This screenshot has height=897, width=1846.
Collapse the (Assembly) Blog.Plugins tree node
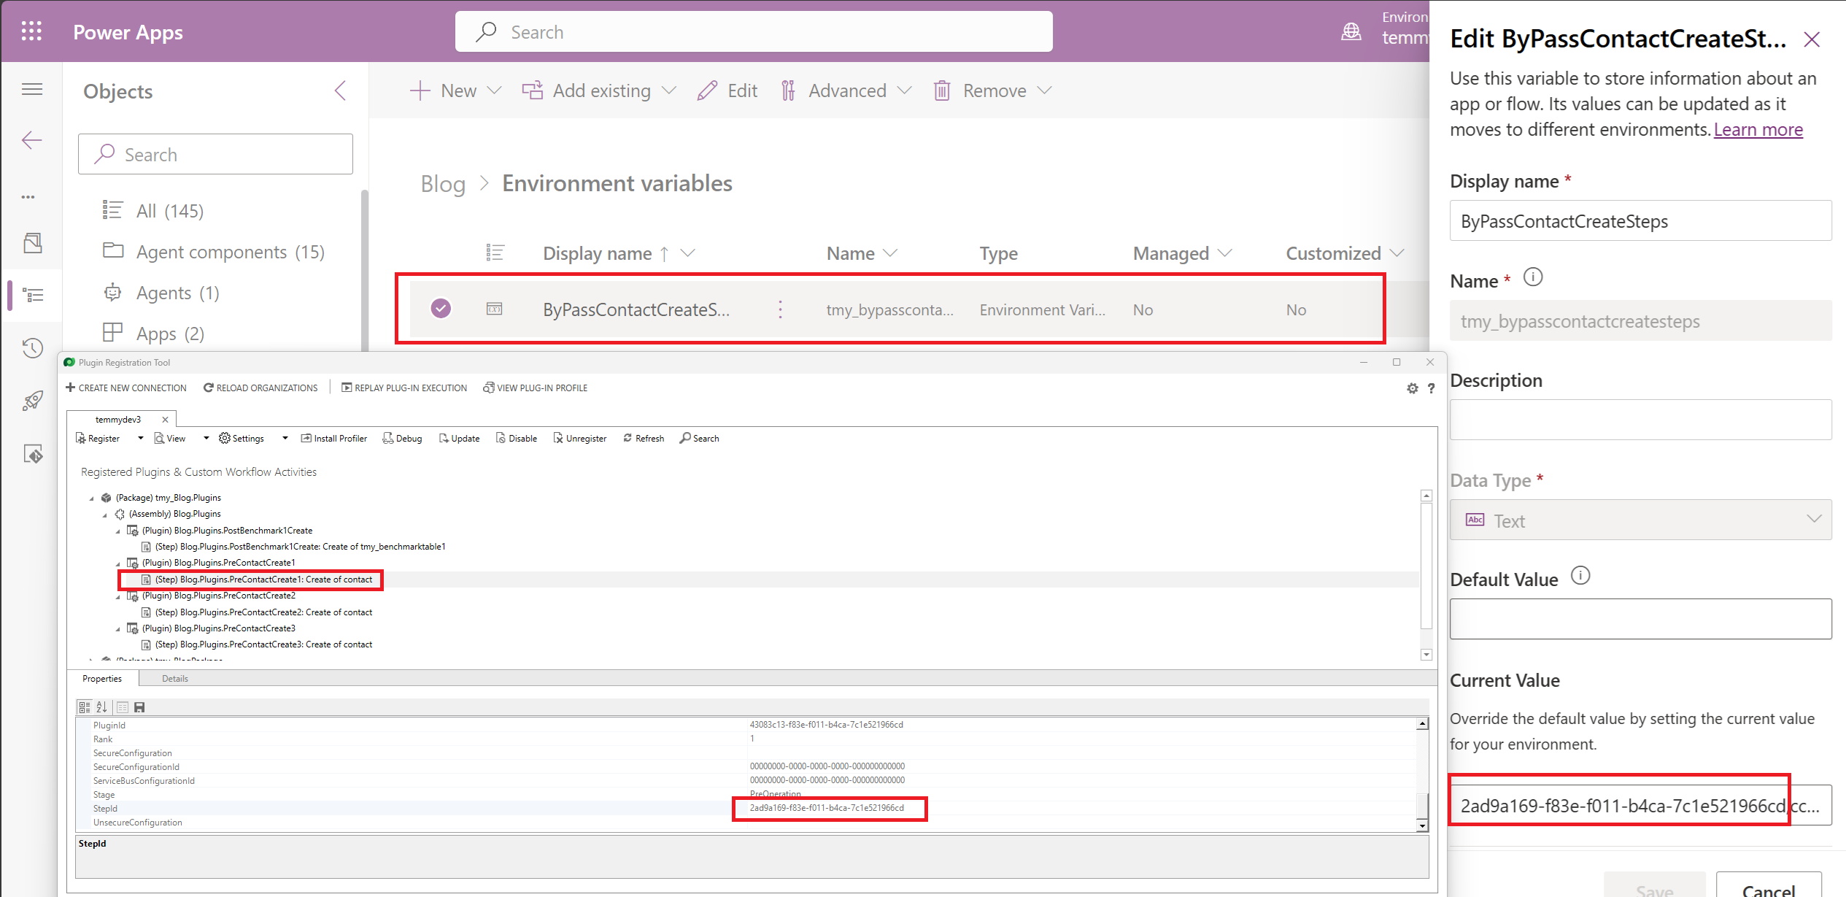point(105,515)
